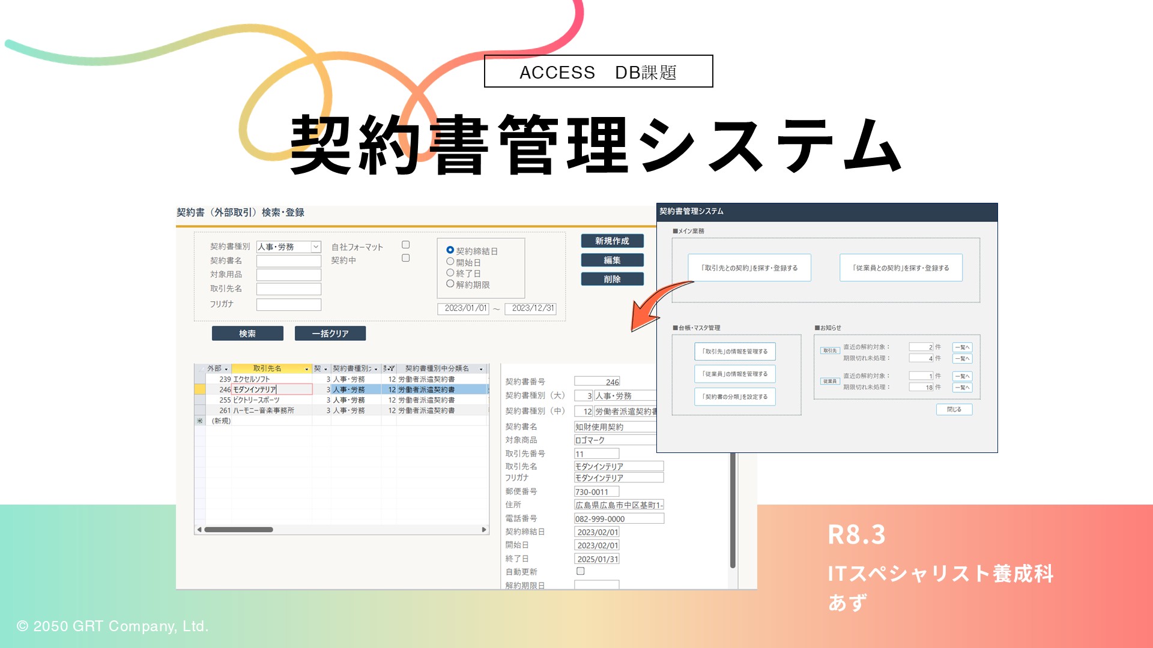Image resolution: width=1153 pixels, height=648 pixels.
Task: Close the menu with 閉じる
Action: tap(954, 409)
